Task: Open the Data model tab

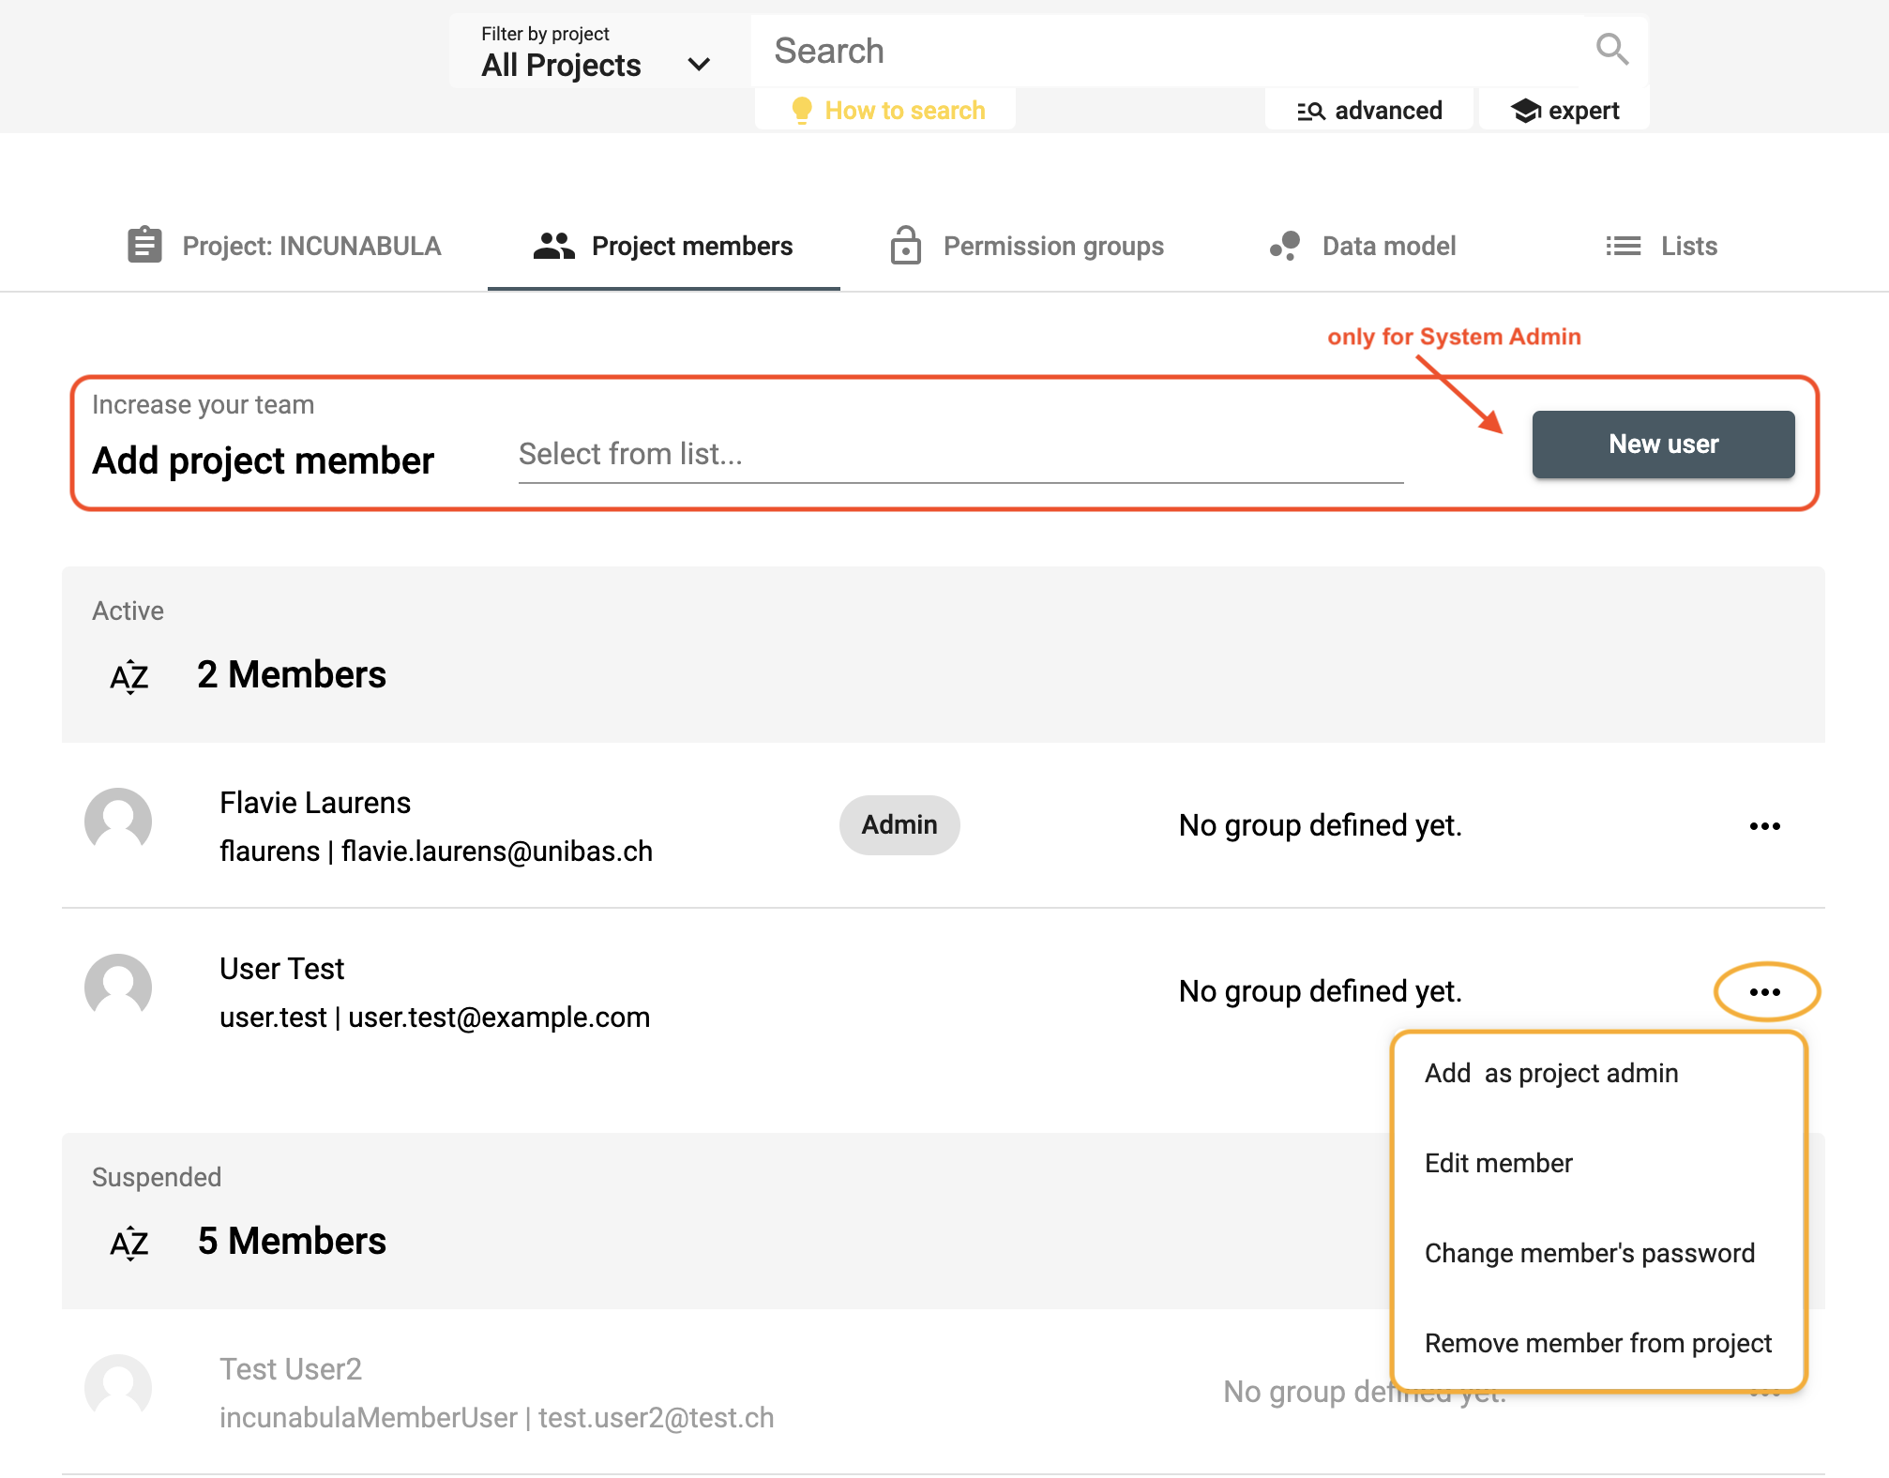Action: (x=1362, y=246)
